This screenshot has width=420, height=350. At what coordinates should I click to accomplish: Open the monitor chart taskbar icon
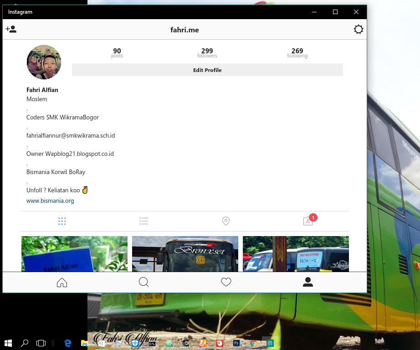[118, 343]
